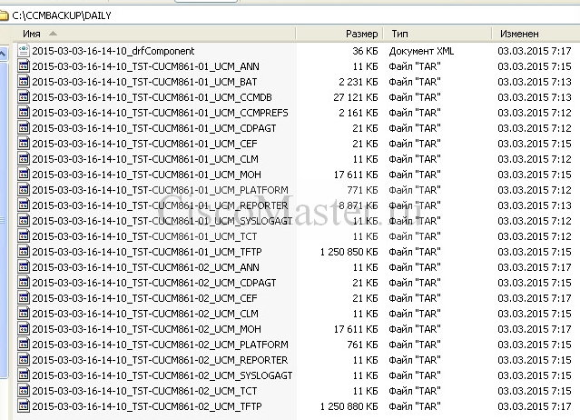Select file name TST-CUCM861-02_UCM_CDPAGT

pyautogui.click(x=154, y=283)
